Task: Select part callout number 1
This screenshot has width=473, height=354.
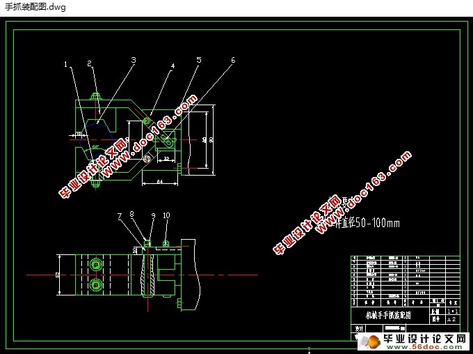Action: pos(66,64)
